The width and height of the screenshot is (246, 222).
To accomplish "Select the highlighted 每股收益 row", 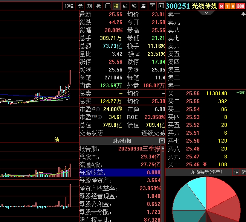I will 120,172.
